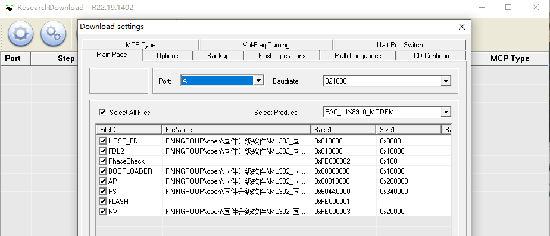Click the FDL2 file path cell
This screenshot has width=550, height=236.
point(236,151)
